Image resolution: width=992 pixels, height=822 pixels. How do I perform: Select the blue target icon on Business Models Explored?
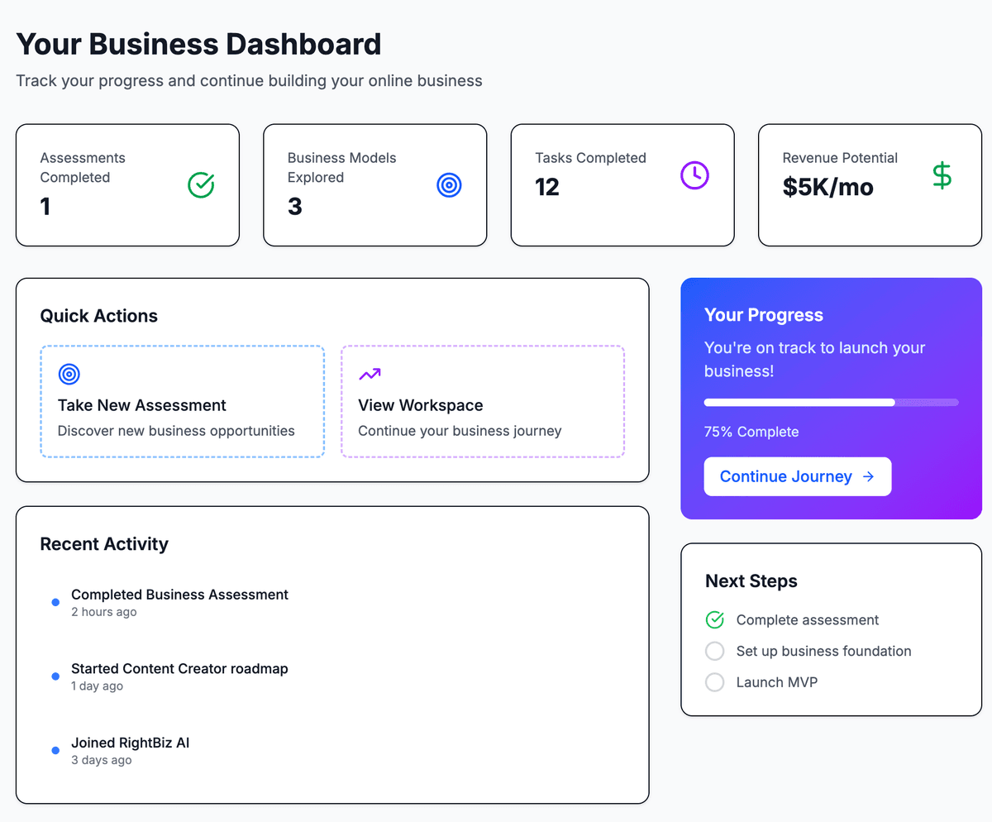[449, 185]
